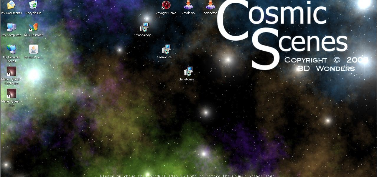Launch Planet Quest - Configure

(11, 72)
